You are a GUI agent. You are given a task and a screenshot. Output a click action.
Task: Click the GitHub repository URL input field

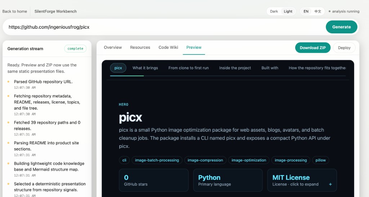[x=164, y=27]
